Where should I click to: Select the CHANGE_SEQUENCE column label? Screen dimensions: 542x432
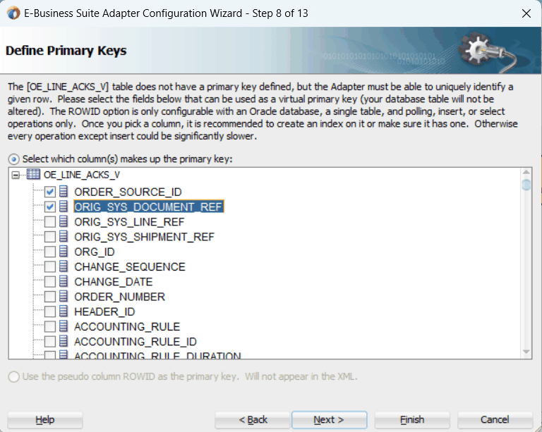pos(130,267)
